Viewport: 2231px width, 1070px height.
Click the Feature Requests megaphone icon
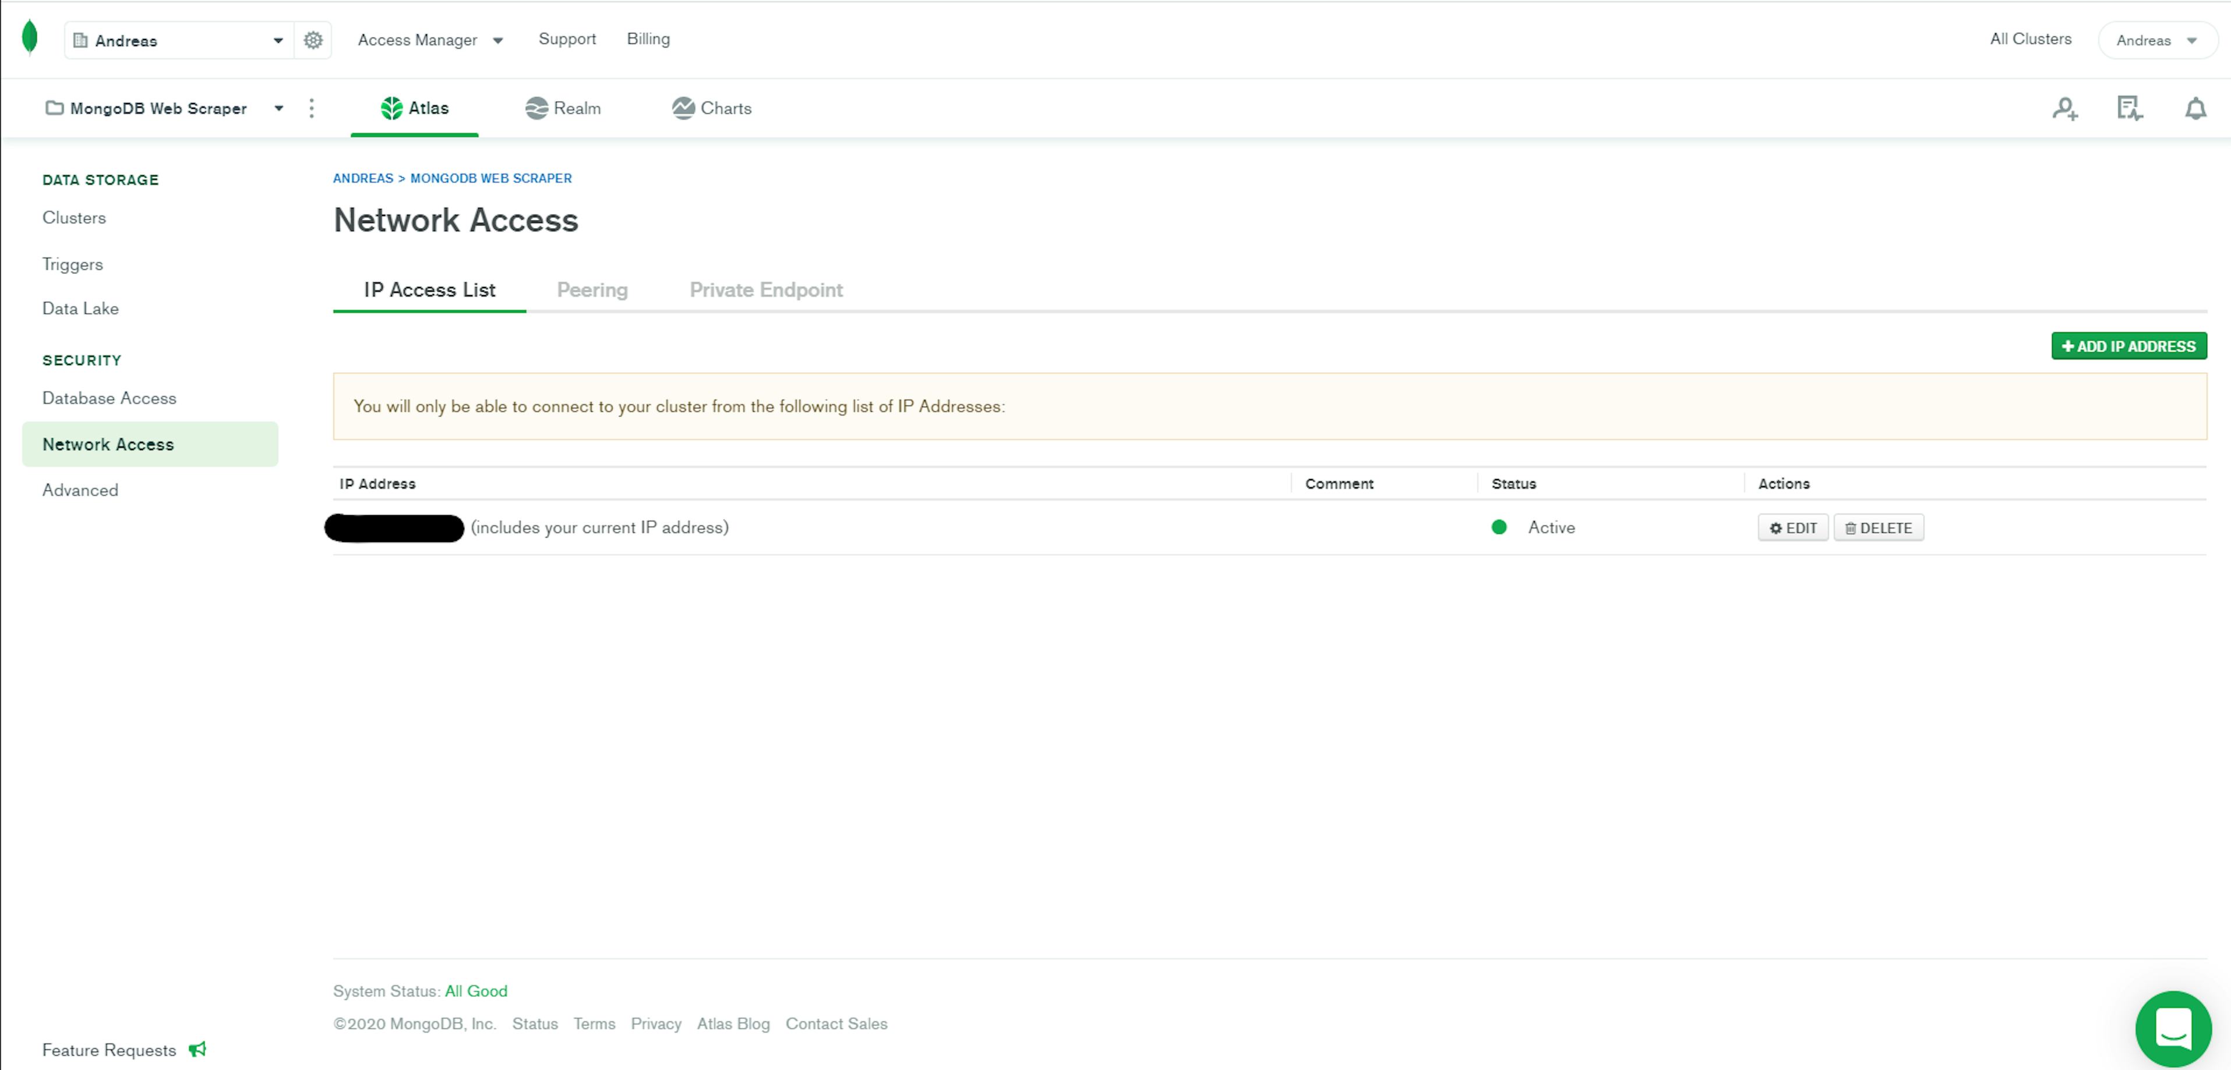pyautogui.click(x=197, y=1049)
